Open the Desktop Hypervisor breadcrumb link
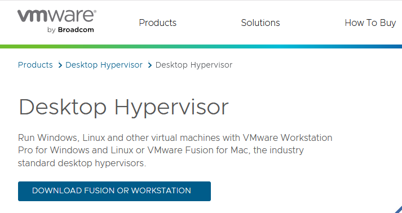This screenshot has height=213, width=402. (x=104, y=65)
